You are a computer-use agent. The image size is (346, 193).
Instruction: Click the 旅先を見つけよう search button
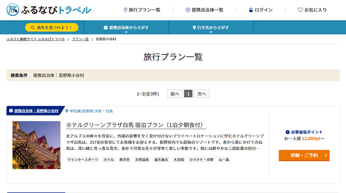(x=52, y=28)
